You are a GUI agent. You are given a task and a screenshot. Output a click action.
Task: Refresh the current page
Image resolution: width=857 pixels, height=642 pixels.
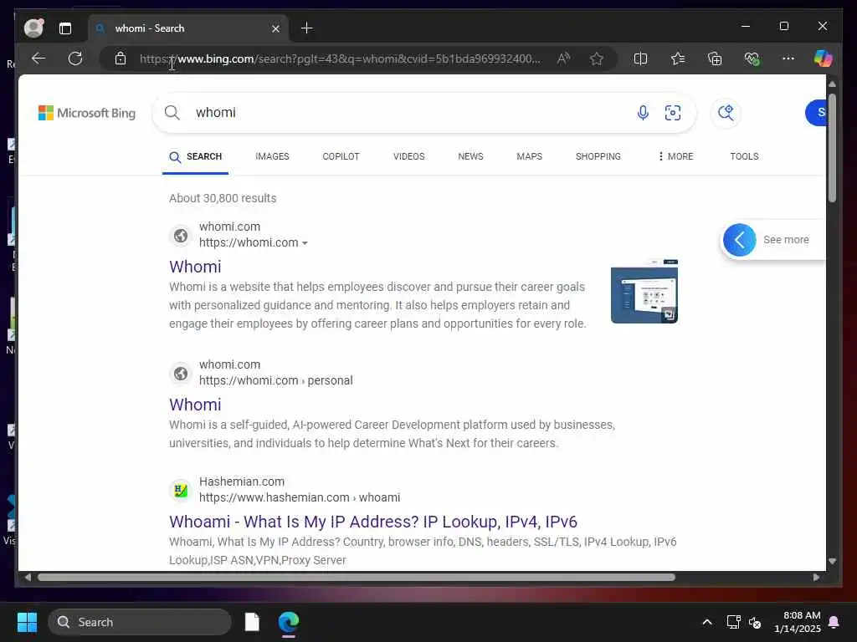click(x=75, y=59)
